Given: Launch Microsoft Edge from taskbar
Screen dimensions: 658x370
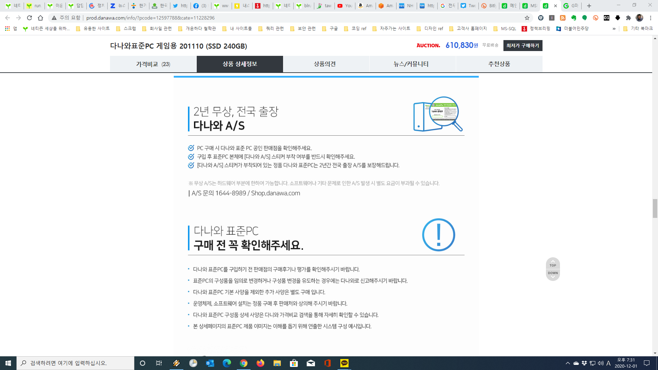Looking at the screenshot, I should [x=227, y=363].
